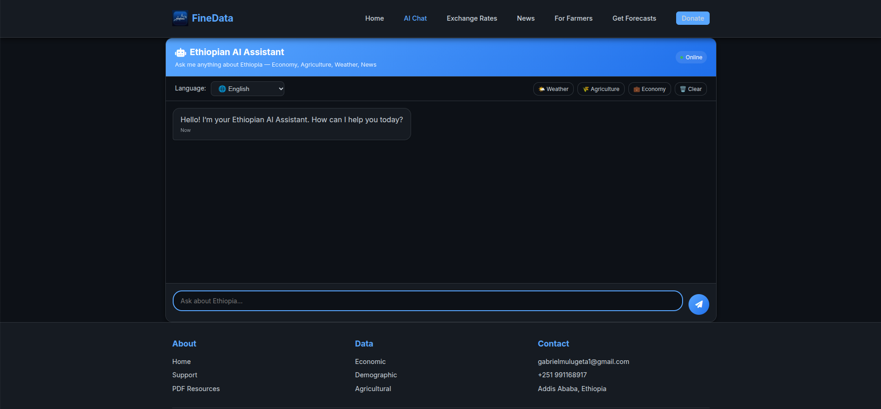The image size is (881, 409).
Task: Click the FineData logo icon
Action: pyautogui.click(x=180, y=18)
